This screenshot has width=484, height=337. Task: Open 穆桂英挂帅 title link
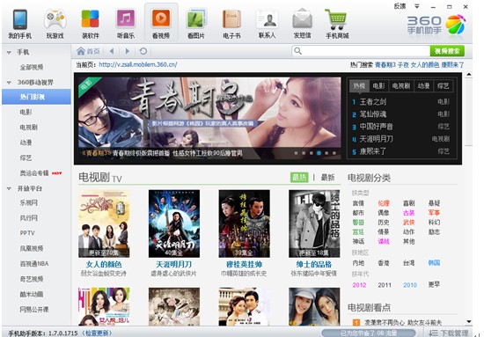[244, 265]
